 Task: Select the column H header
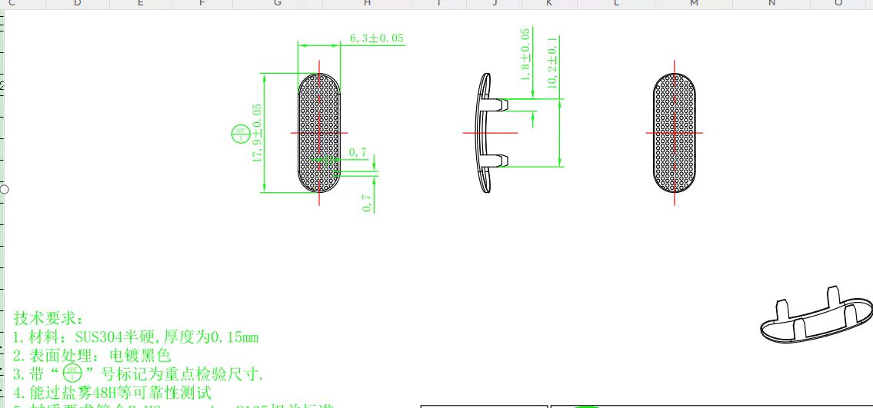(367, 4)
